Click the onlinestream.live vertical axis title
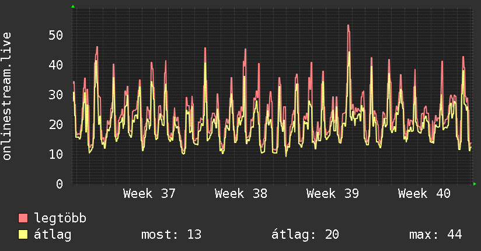481x251 pixels. 7,96
